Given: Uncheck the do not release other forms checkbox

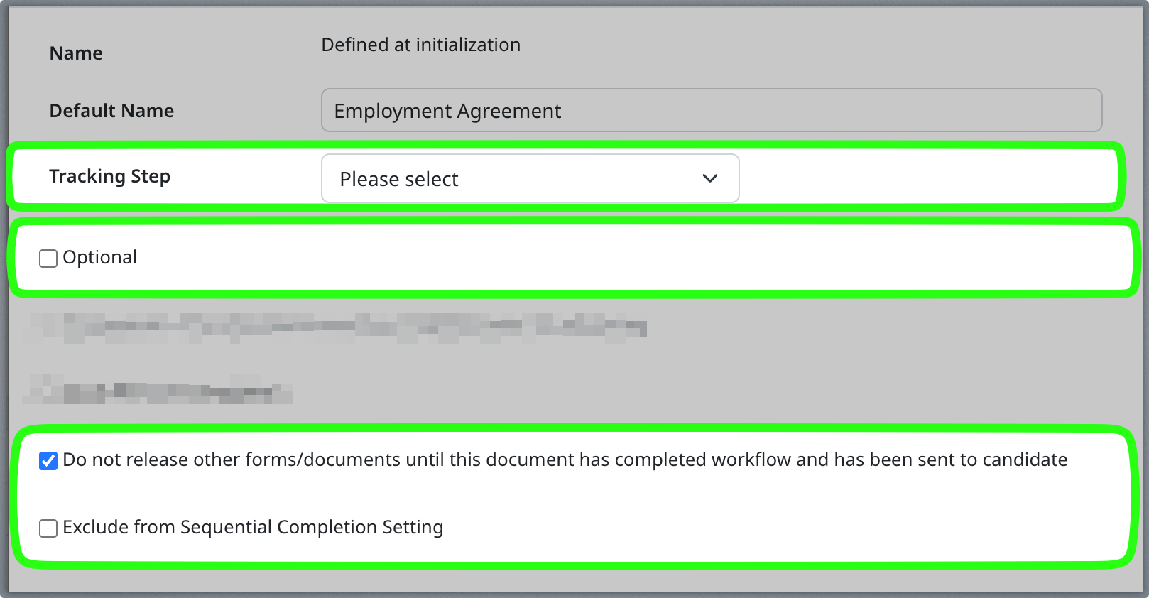Looking at the screenshot, I should (x=47, y=461).
